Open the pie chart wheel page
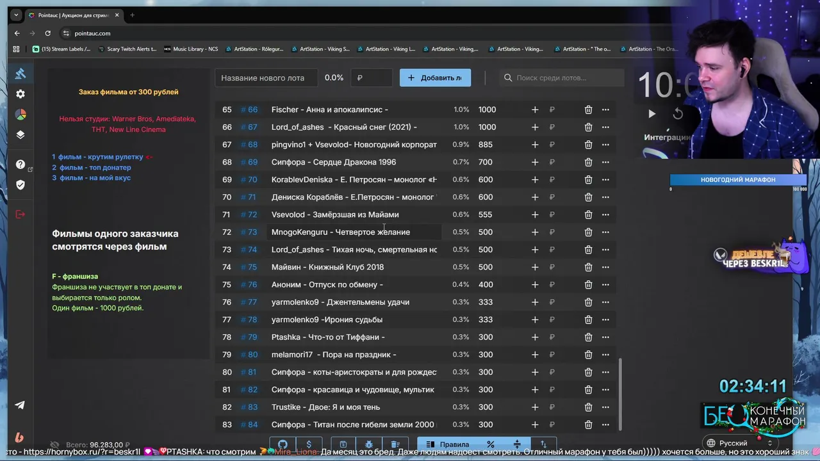The width and height of the screenshot is (820, 461). click(x=20, y=115)
